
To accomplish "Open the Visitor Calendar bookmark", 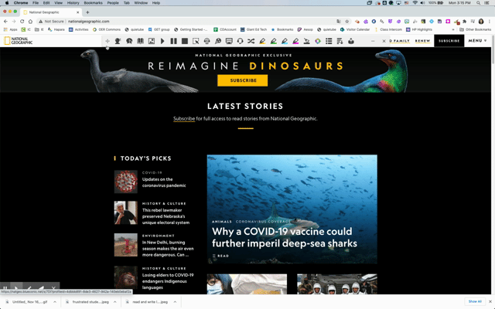I will (x=355, y=29).
